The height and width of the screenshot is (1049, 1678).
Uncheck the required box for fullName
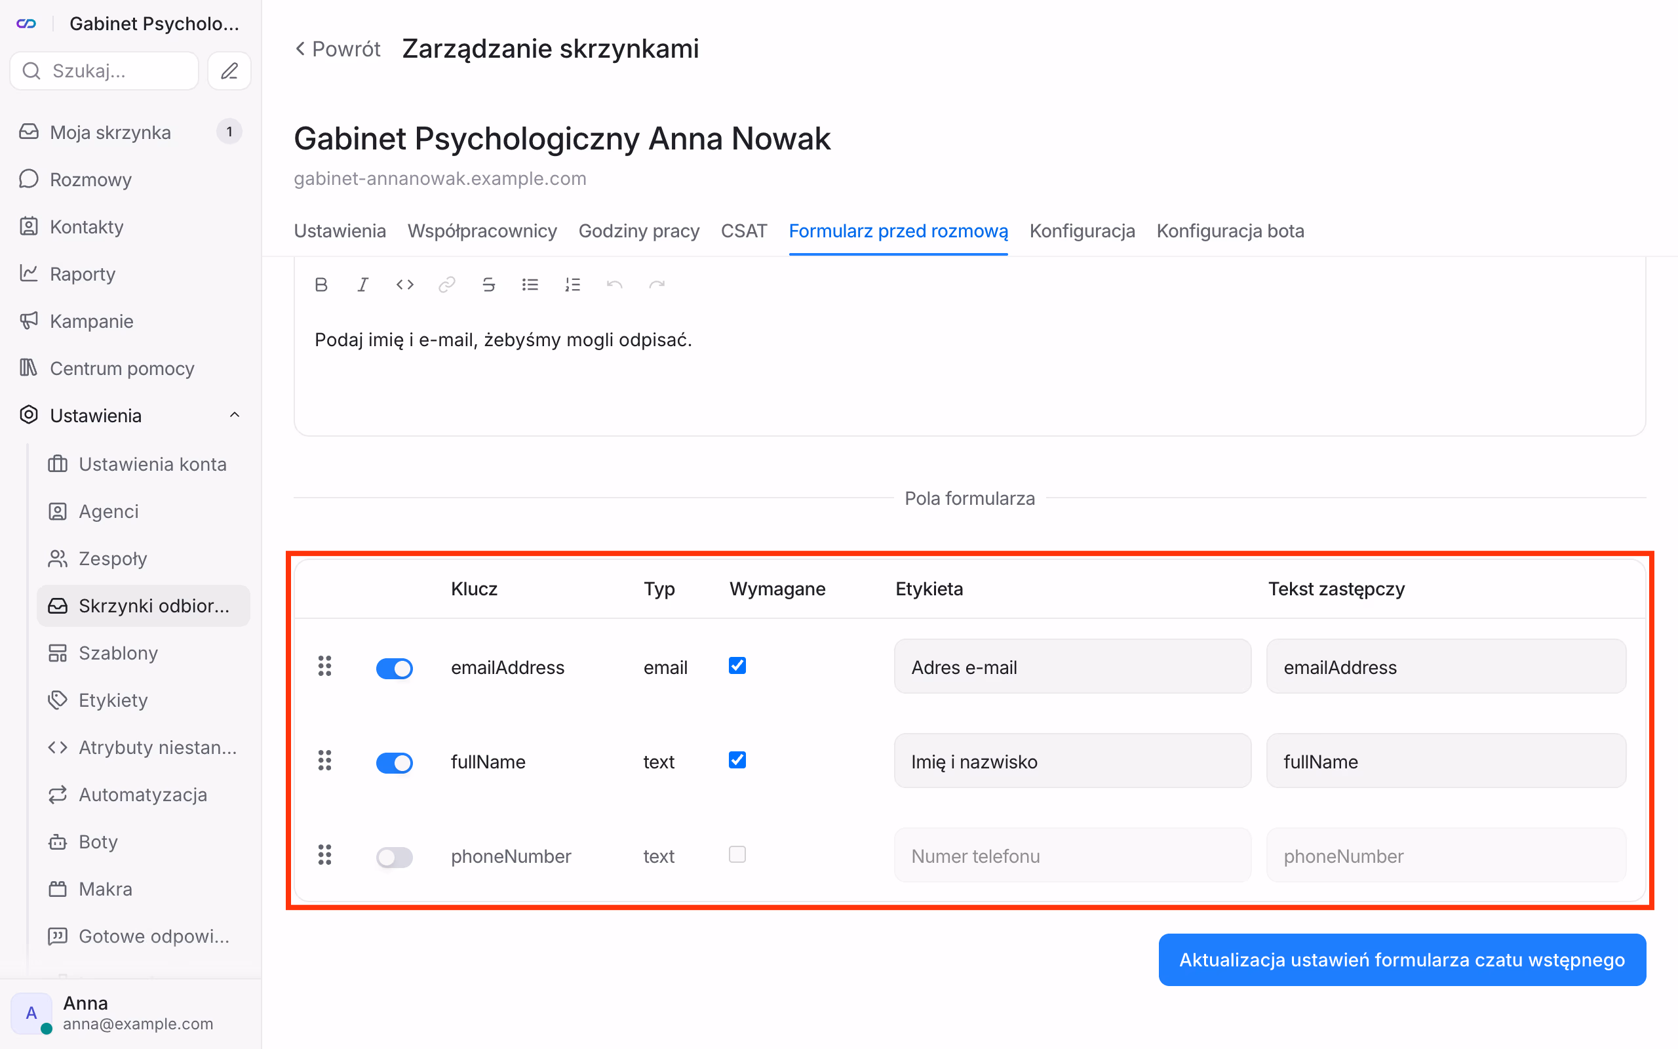click(x=737, y=760)
